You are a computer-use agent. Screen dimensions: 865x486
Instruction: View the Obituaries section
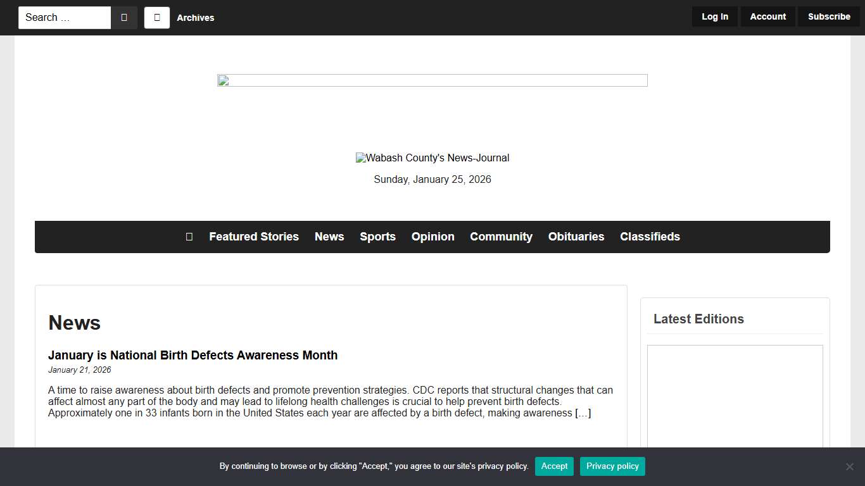(576, 237)
